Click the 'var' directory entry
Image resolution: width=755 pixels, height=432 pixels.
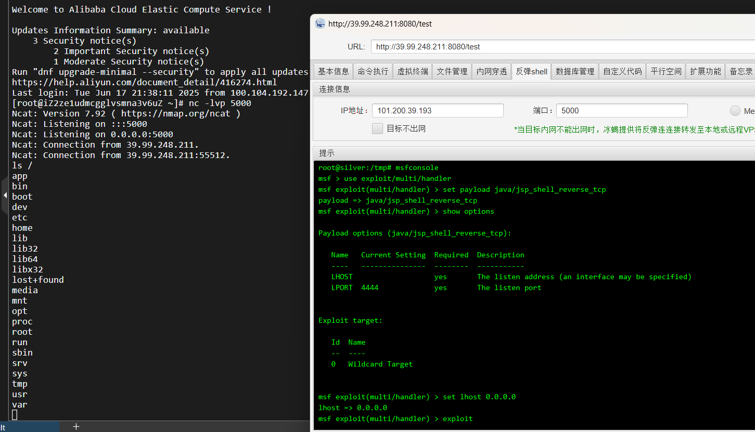pos(20,404)
